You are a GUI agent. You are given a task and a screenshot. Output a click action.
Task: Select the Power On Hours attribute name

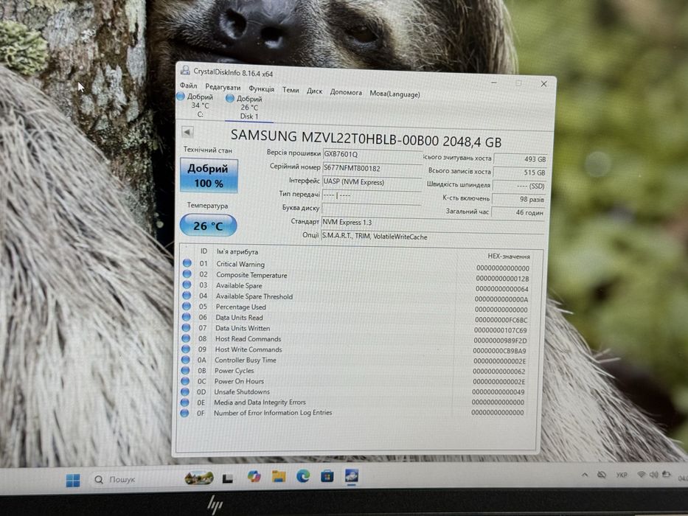coord(239,381)
